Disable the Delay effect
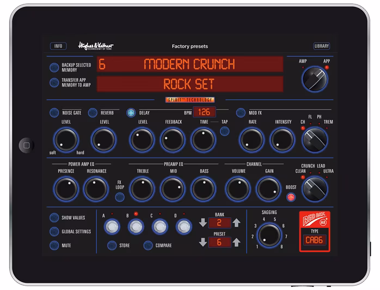 pos(130,113)
